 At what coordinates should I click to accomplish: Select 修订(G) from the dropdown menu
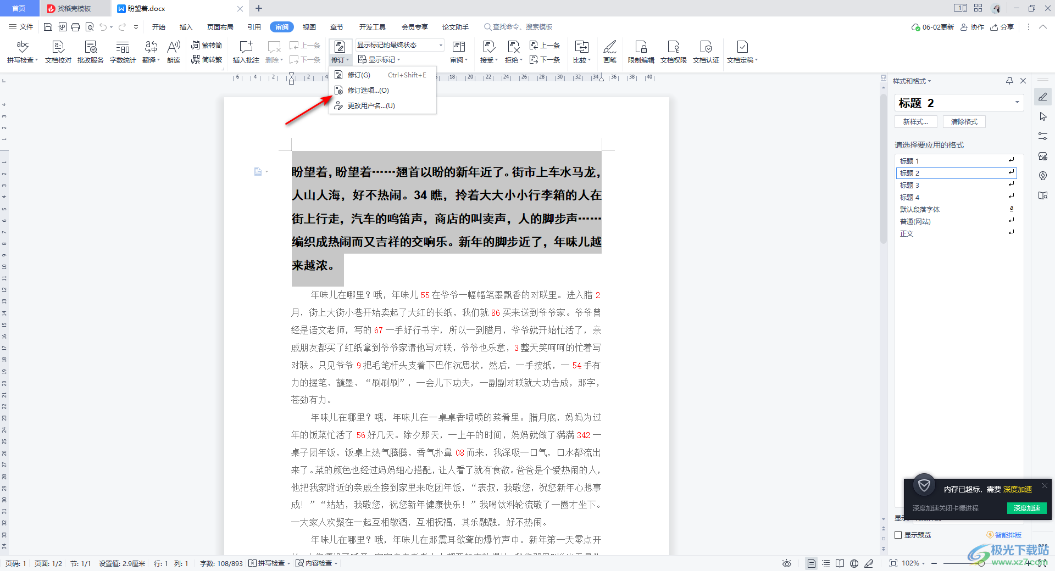(382, 75)
